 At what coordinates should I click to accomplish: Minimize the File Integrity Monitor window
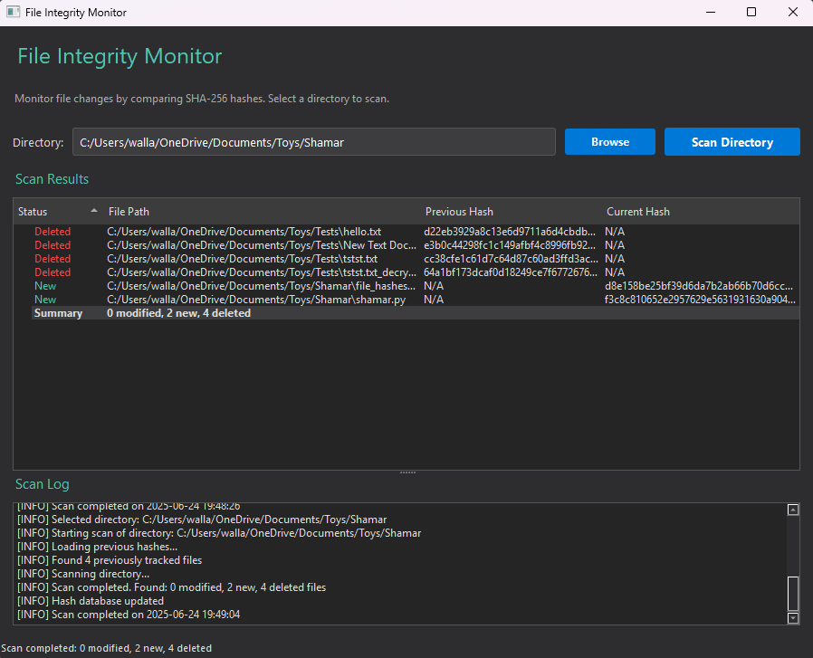[711, 12]
